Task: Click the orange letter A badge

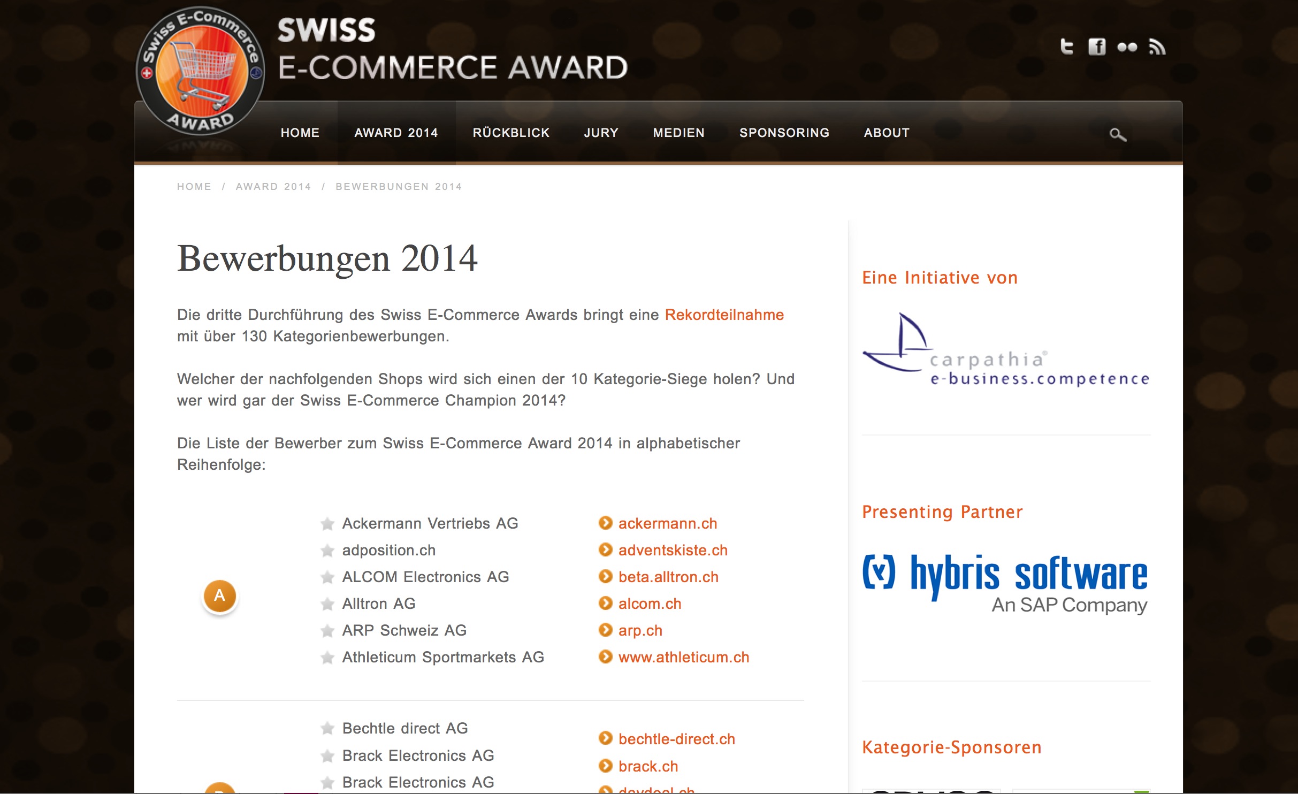Action: point(219,595)
